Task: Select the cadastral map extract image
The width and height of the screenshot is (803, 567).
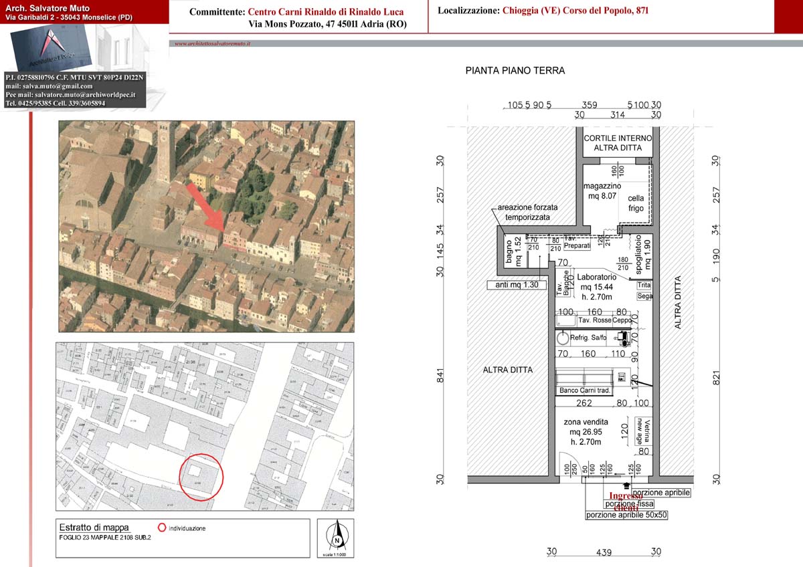Action: (206, 427)
